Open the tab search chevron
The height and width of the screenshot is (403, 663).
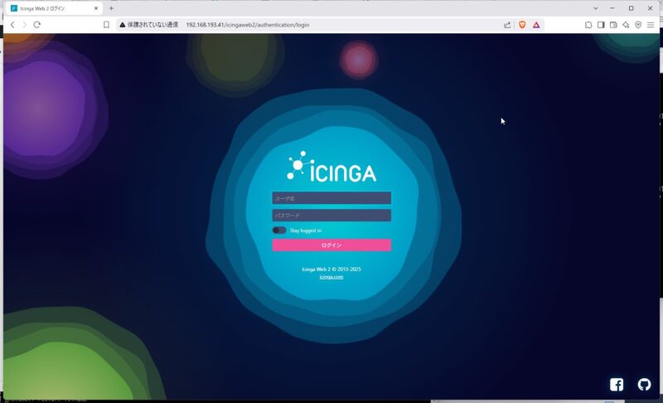pyautogui.click(x=595, y=8)
